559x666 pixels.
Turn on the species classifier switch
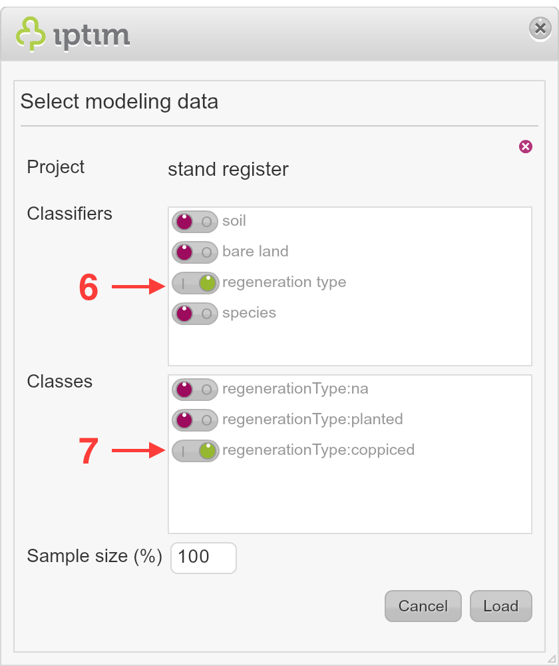pyautogui.click(x=195, y=314)
